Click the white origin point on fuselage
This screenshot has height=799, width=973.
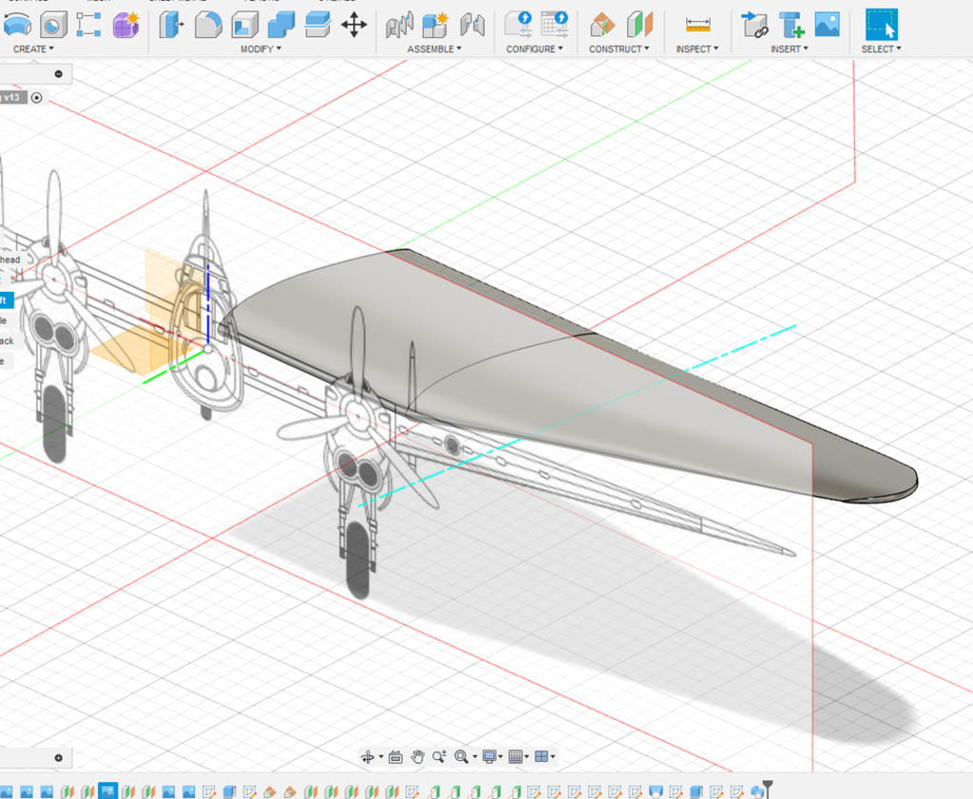pos(208,350)
